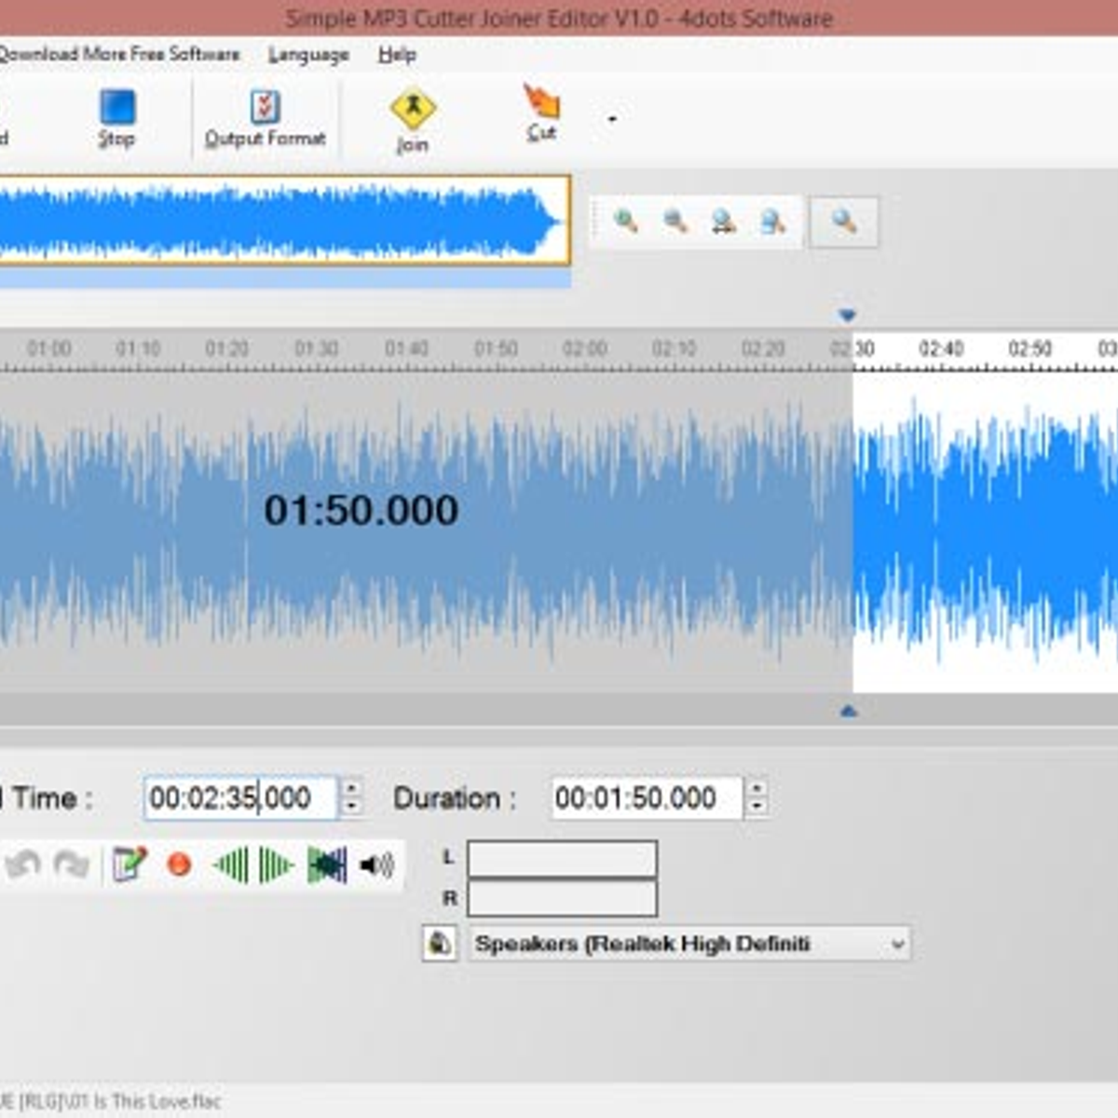Screen dimensions: 1118x1118
Task: Open the Language menu
Action: 308,55
